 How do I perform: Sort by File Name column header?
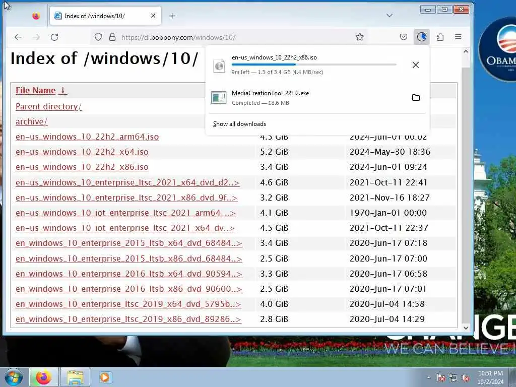36,91
